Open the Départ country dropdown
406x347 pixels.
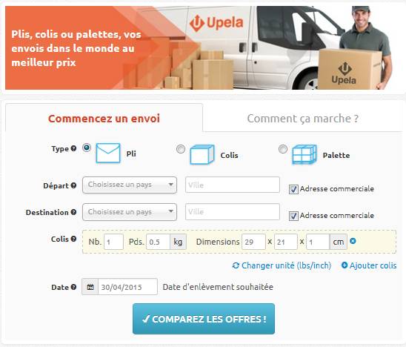click(130, 185)
